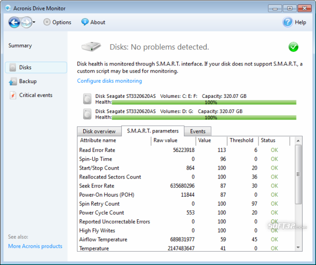Image resolution: width=316 pixels, height=265 pixels.
Task: Close the Acronis Drive Monitor window
Action: [305, 9]
